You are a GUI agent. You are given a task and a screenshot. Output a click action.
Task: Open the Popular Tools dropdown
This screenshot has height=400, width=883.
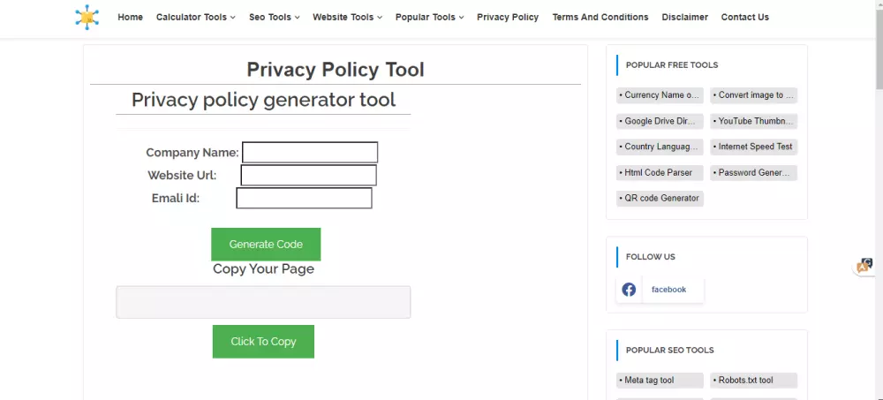click(430, 17)
